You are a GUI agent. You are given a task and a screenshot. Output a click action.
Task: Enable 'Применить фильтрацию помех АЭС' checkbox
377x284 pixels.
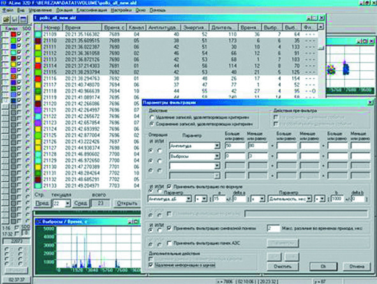pyautogui.click(x=169, y=243)
